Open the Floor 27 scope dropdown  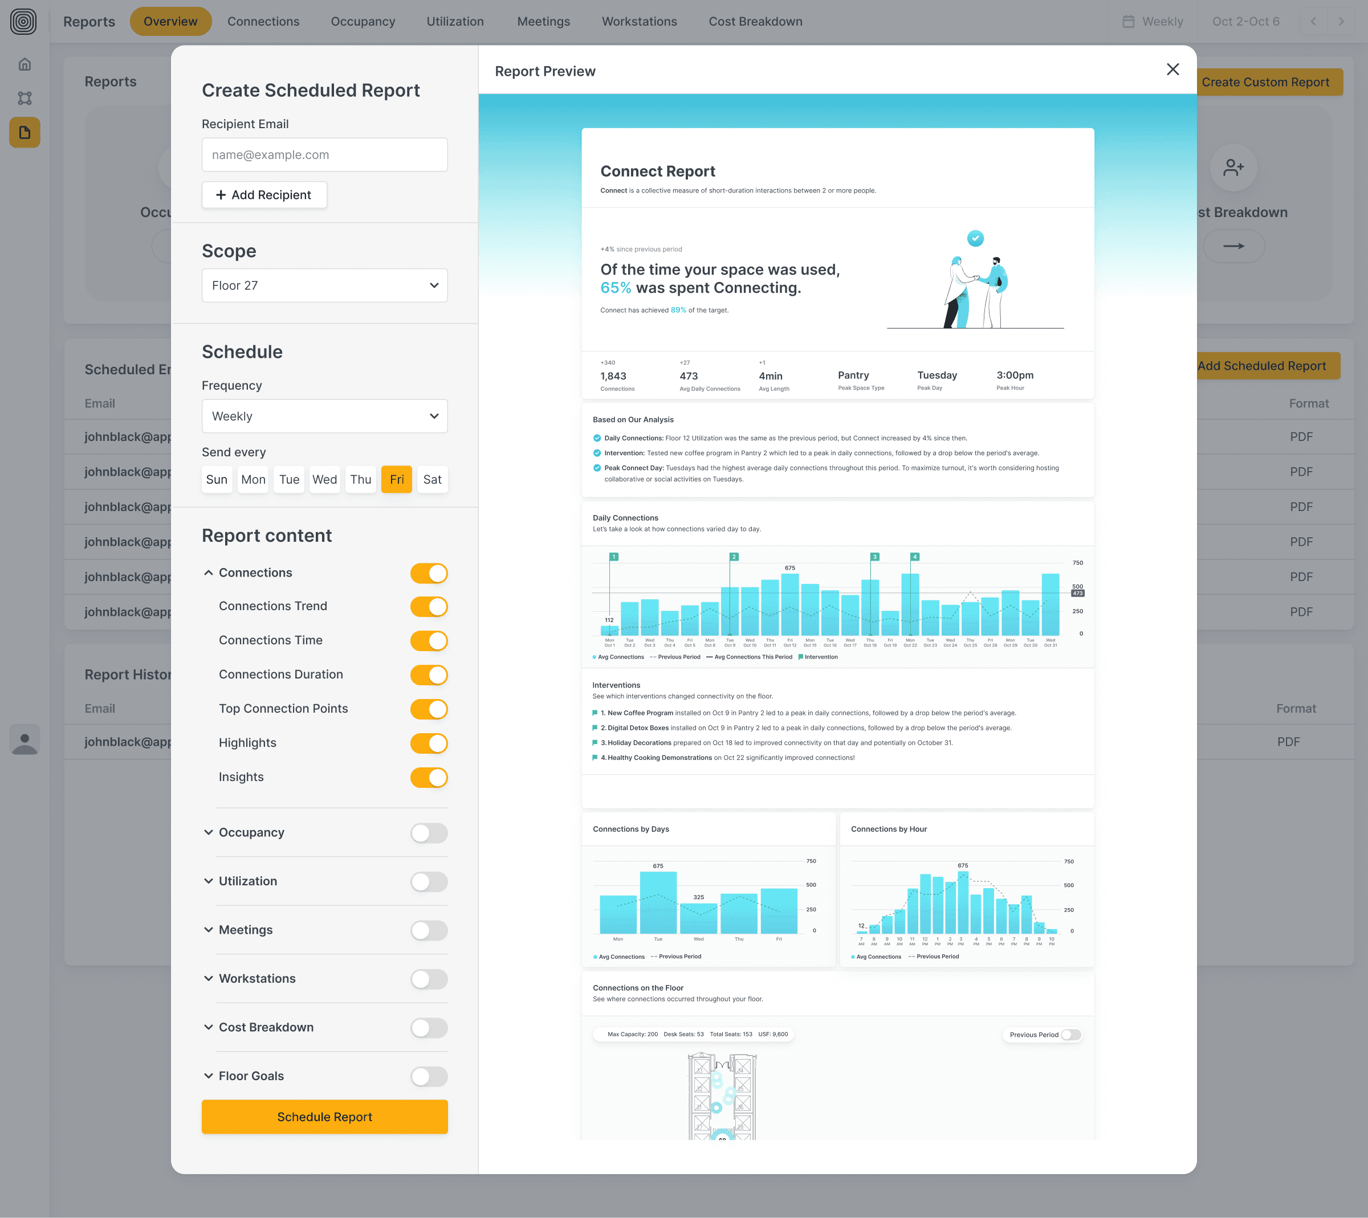point(325,286)
